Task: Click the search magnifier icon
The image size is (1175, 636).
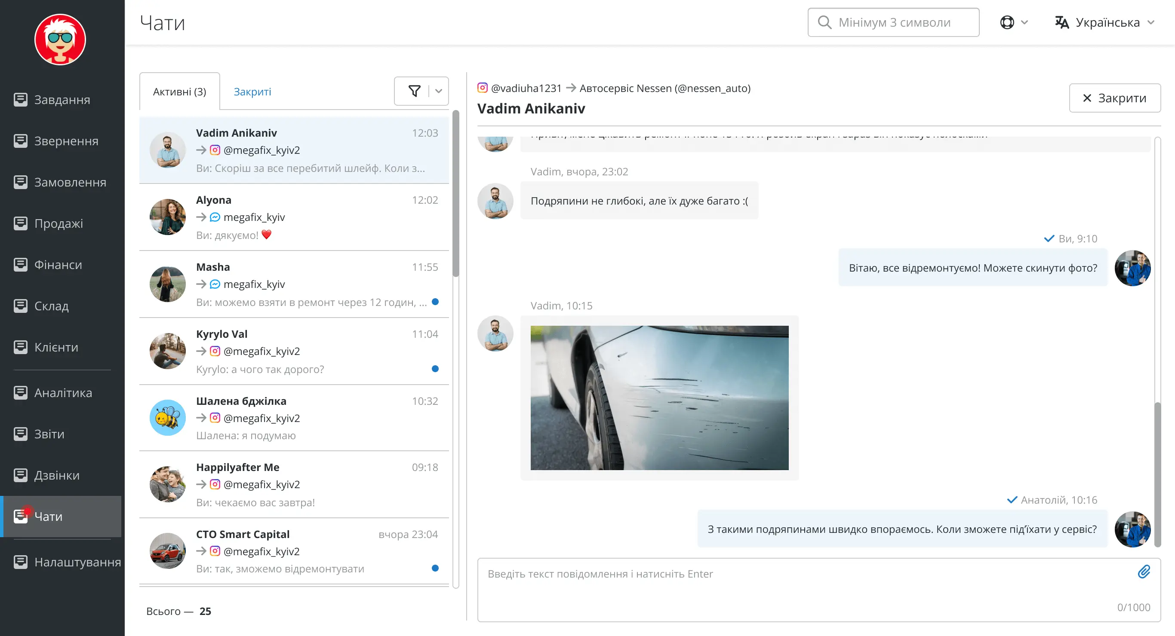Action: pos(824,22)
